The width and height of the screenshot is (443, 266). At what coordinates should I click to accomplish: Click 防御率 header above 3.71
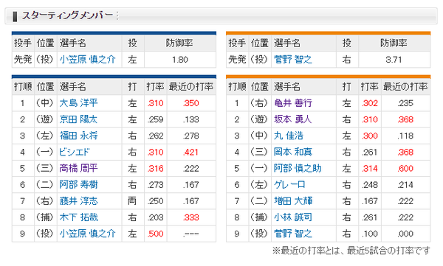tap(394, 43)
